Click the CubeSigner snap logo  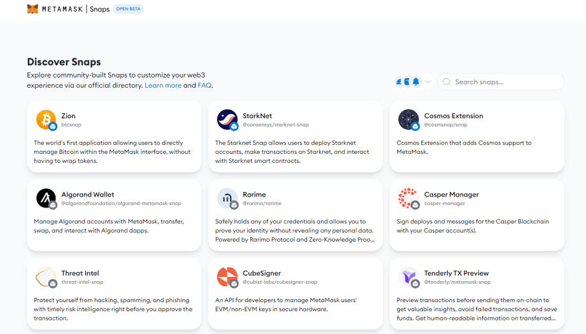[x=227, y=277]
